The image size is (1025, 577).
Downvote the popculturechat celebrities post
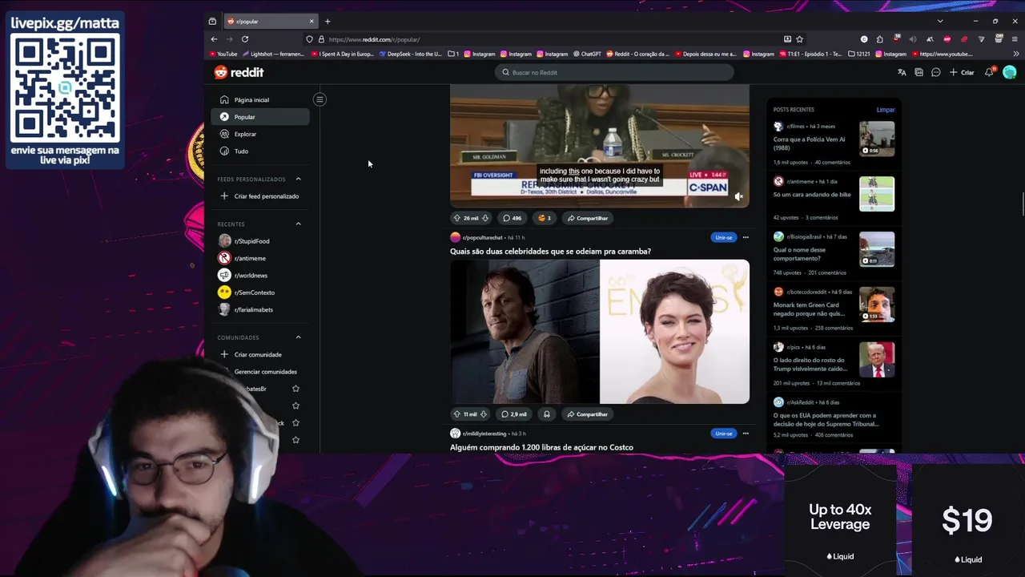click(484, 414)
